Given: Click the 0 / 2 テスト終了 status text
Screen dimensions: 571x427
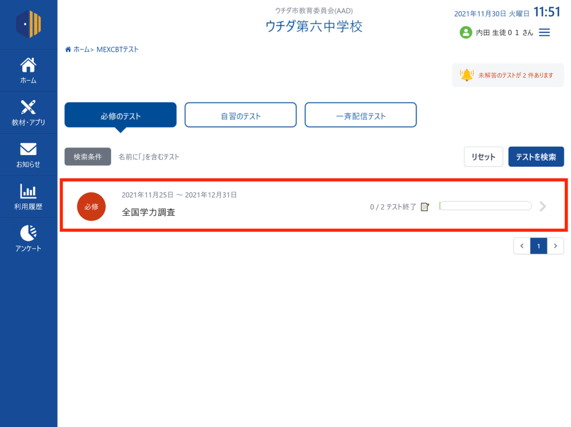Looking at the screenshot, I should (x=393, y=207).
